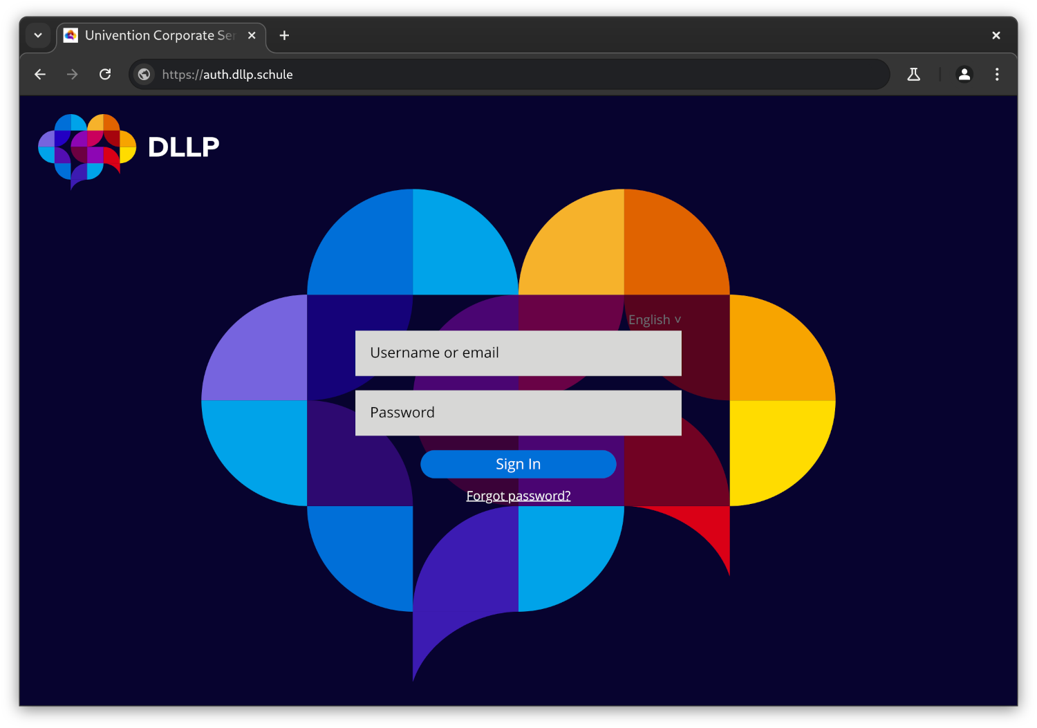Image resolution: width=1037 pixels, height=728 pixels.
Task: Open the experiments flask icon
Action: click(x=913, y=74)
